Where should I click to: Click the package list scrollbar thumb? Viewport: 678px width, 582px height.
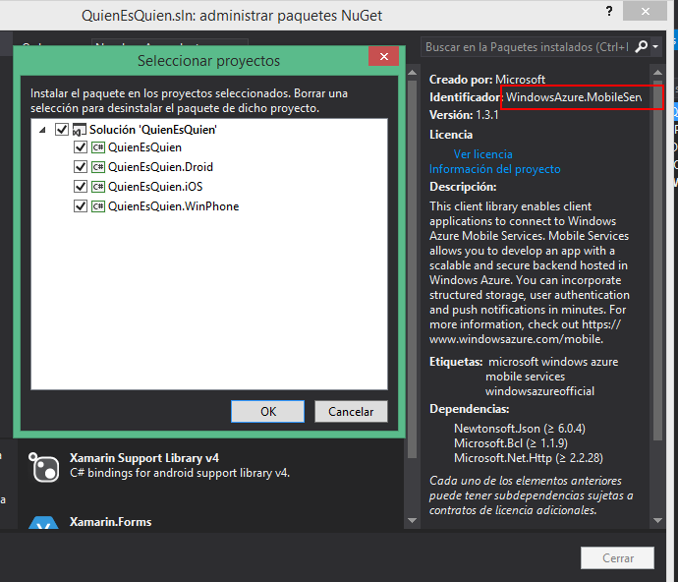coord(412,268)
